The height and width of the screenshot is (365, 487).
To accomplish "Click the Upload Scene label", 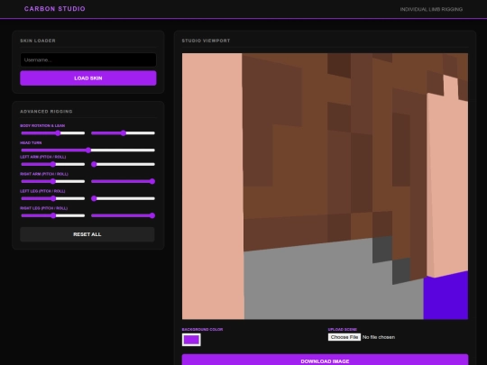I will click(343, 329).
